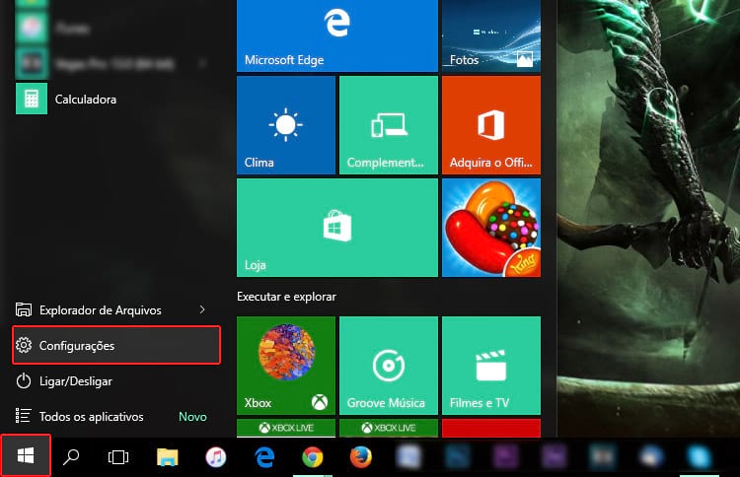The image size is (740, 477).
Task: Open the Complement... phone companion tile
Action: 389,125
